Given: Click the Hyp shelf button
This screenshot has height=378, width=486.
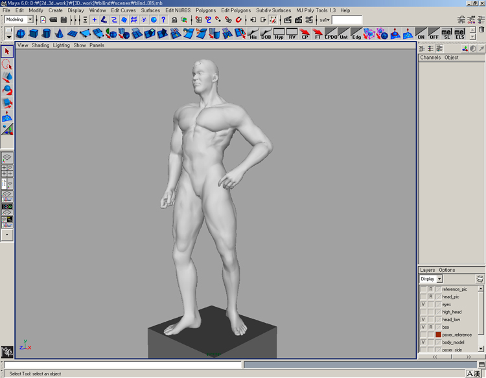Looking at the screenshot, I should (x=279, y=34).
